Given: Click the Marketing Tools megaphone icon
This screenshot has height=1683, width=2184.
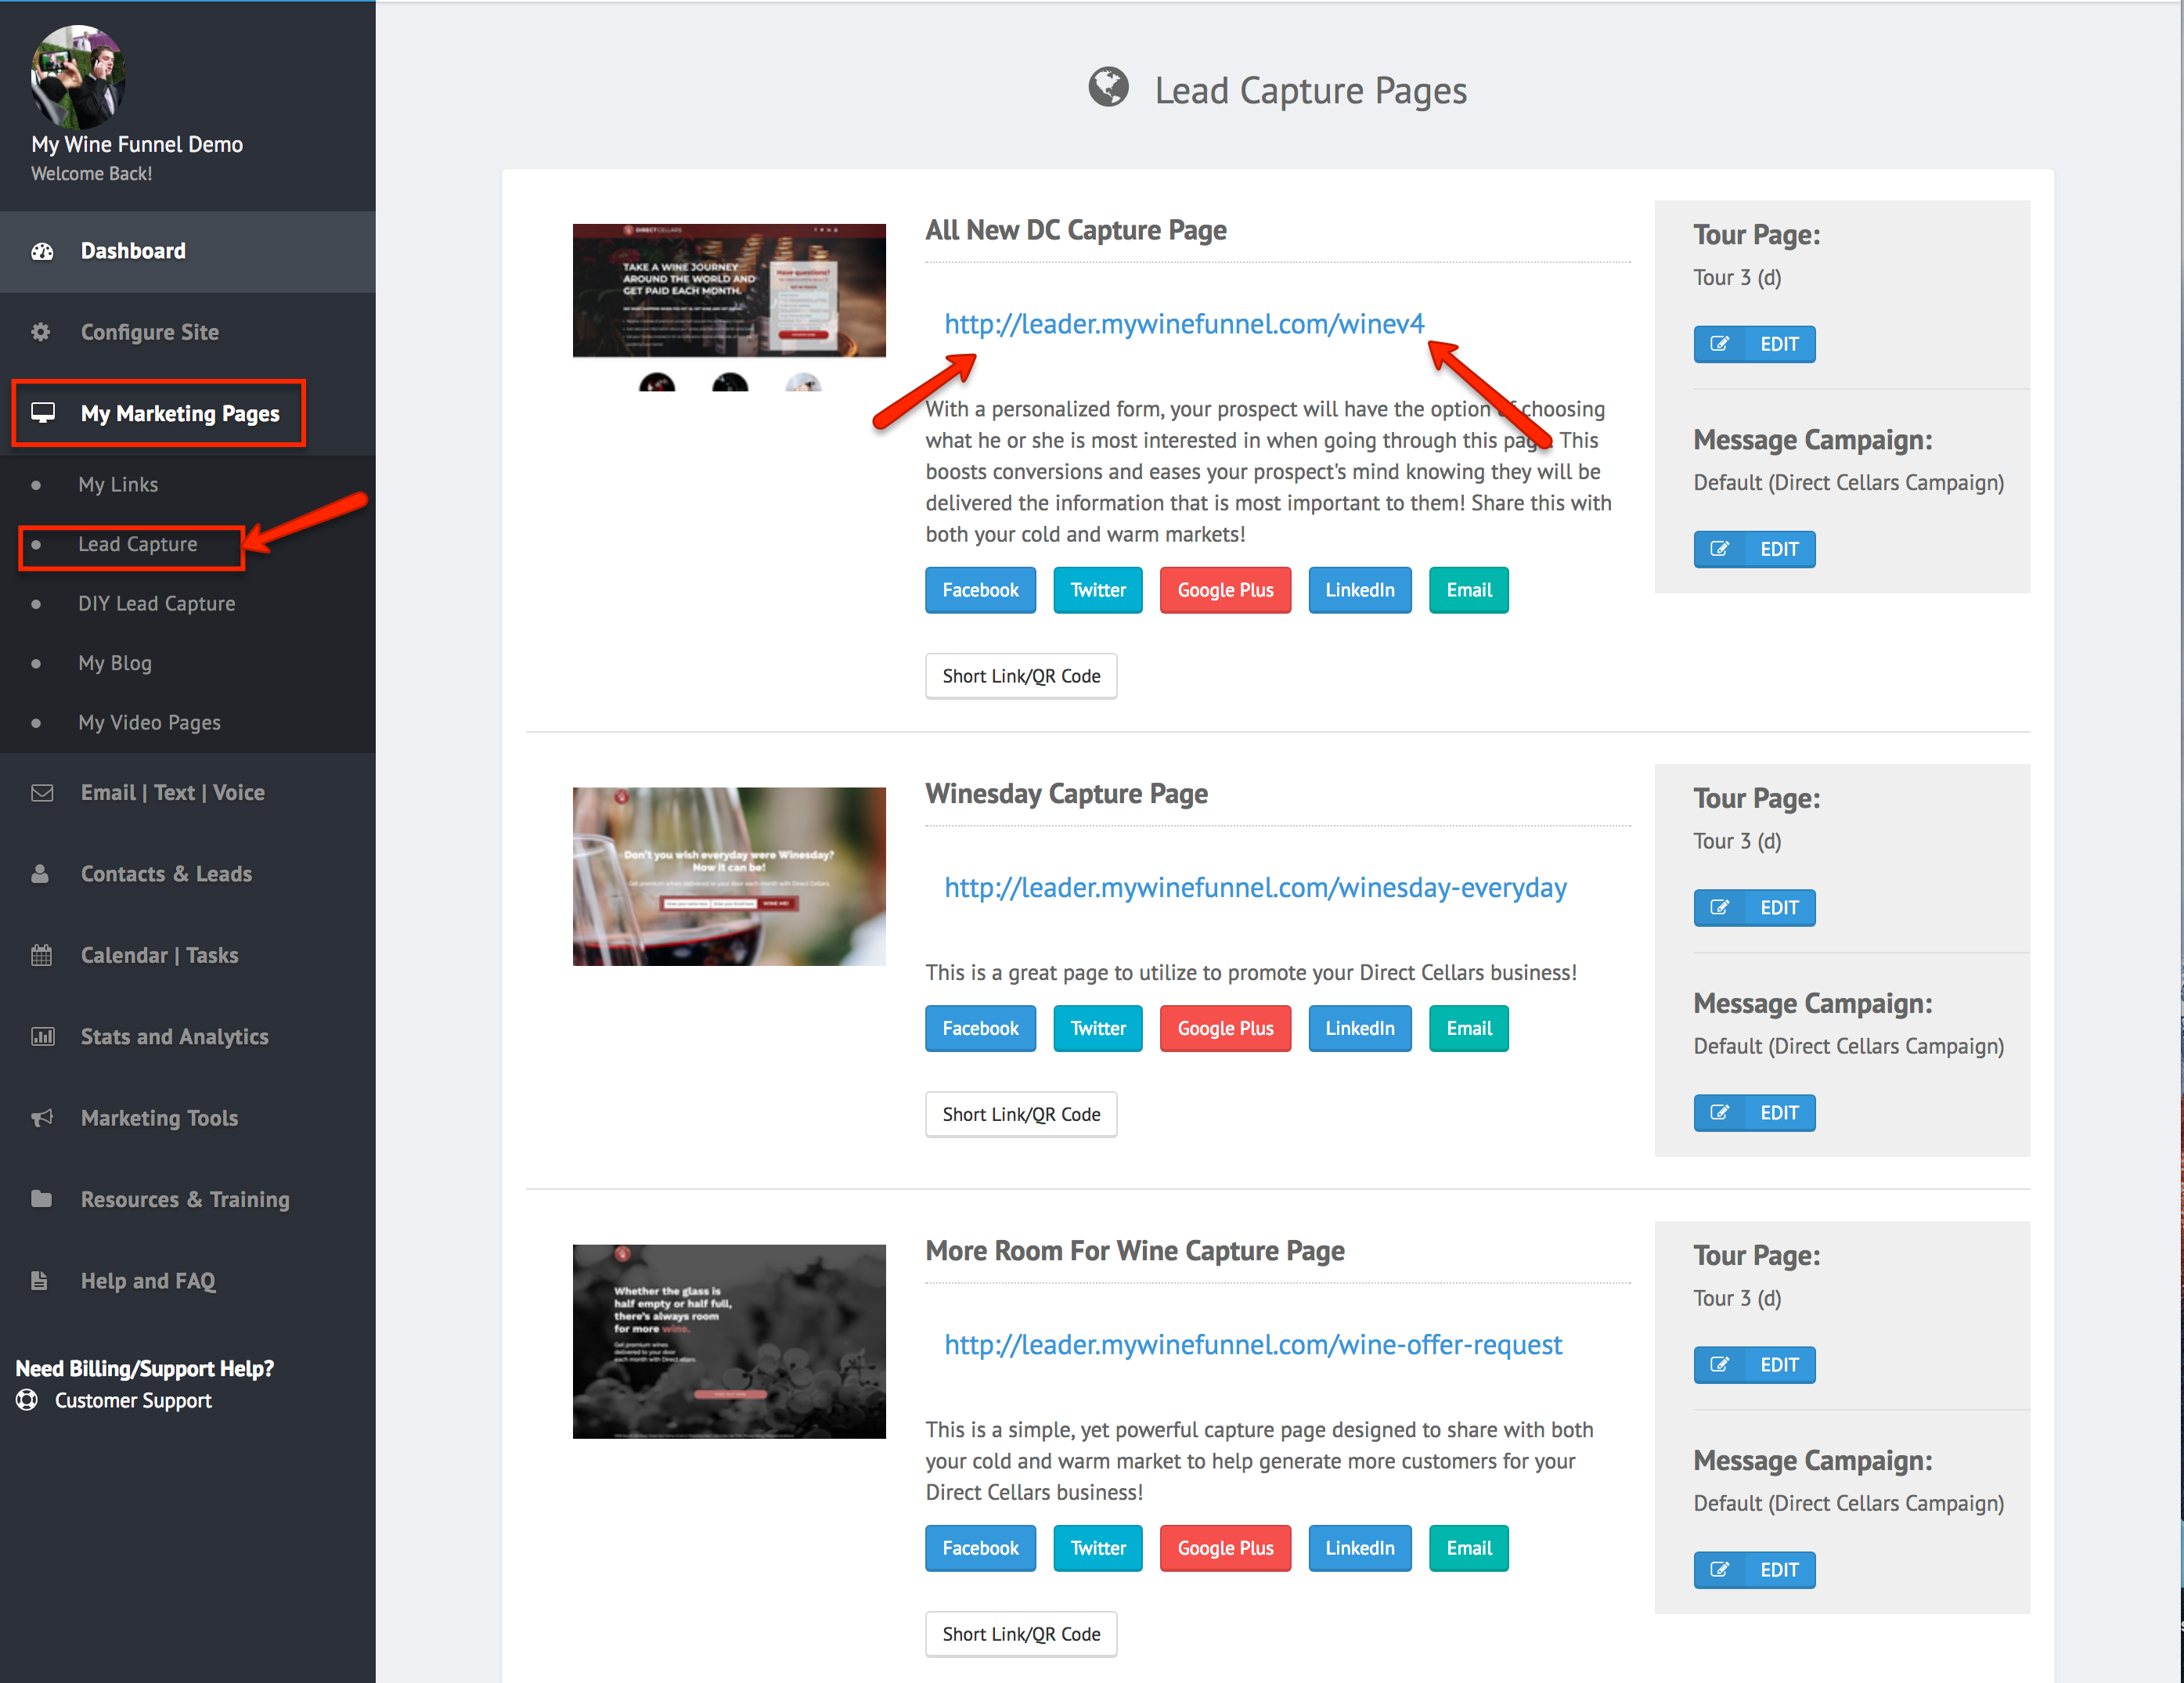Looking at the screenshot, I should tap(42, 1118).
